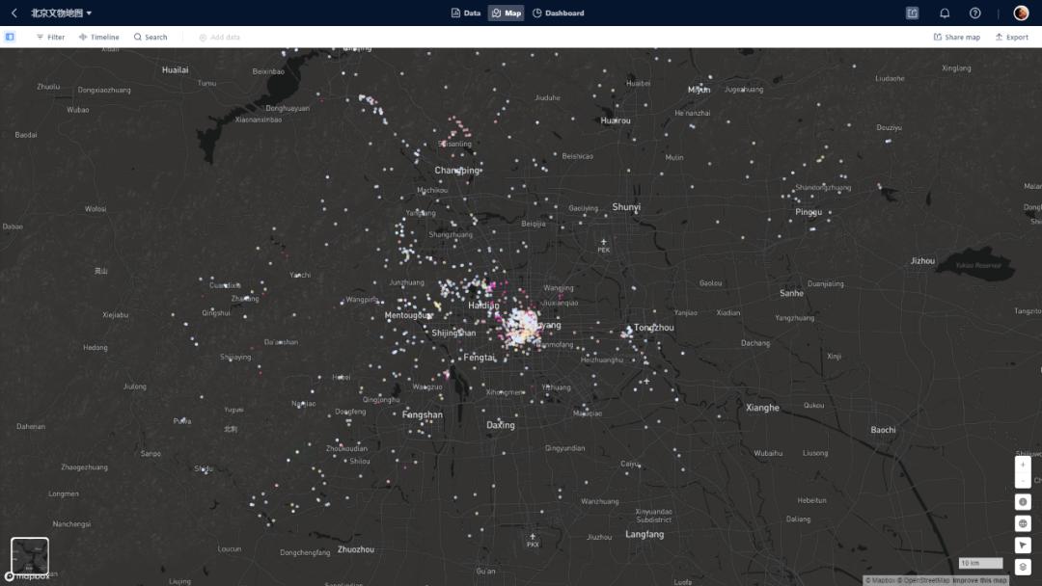Viewport: 1042px width, 586px height.
Task: Open the Timeline tool
Action: pyautogui.click(x=99, y=38)
